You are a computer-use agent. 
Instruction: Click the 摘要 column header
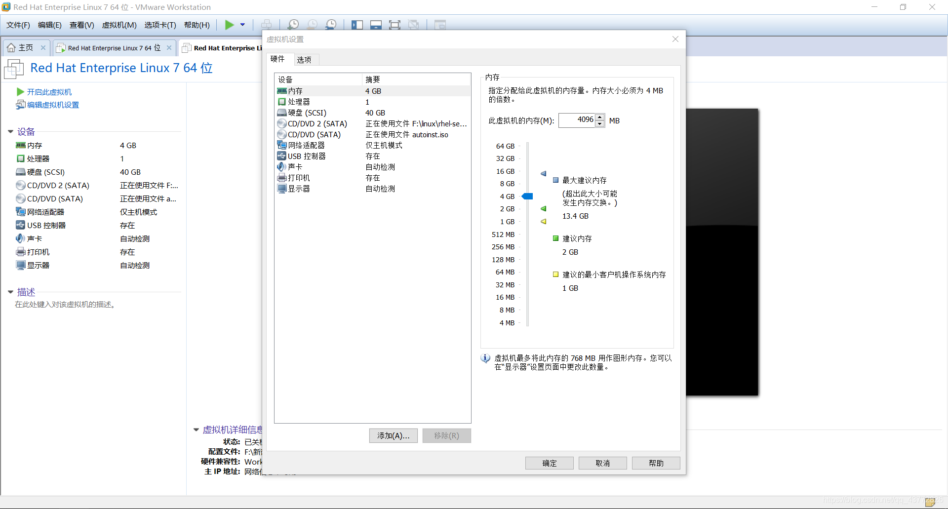coord(416,79)
